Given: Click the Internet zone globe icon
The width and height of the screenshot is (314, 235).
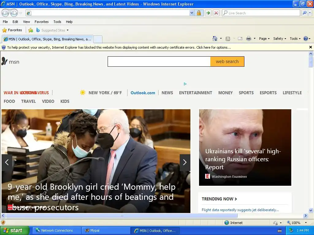Looking at the screenshot, I should [227, 223].
